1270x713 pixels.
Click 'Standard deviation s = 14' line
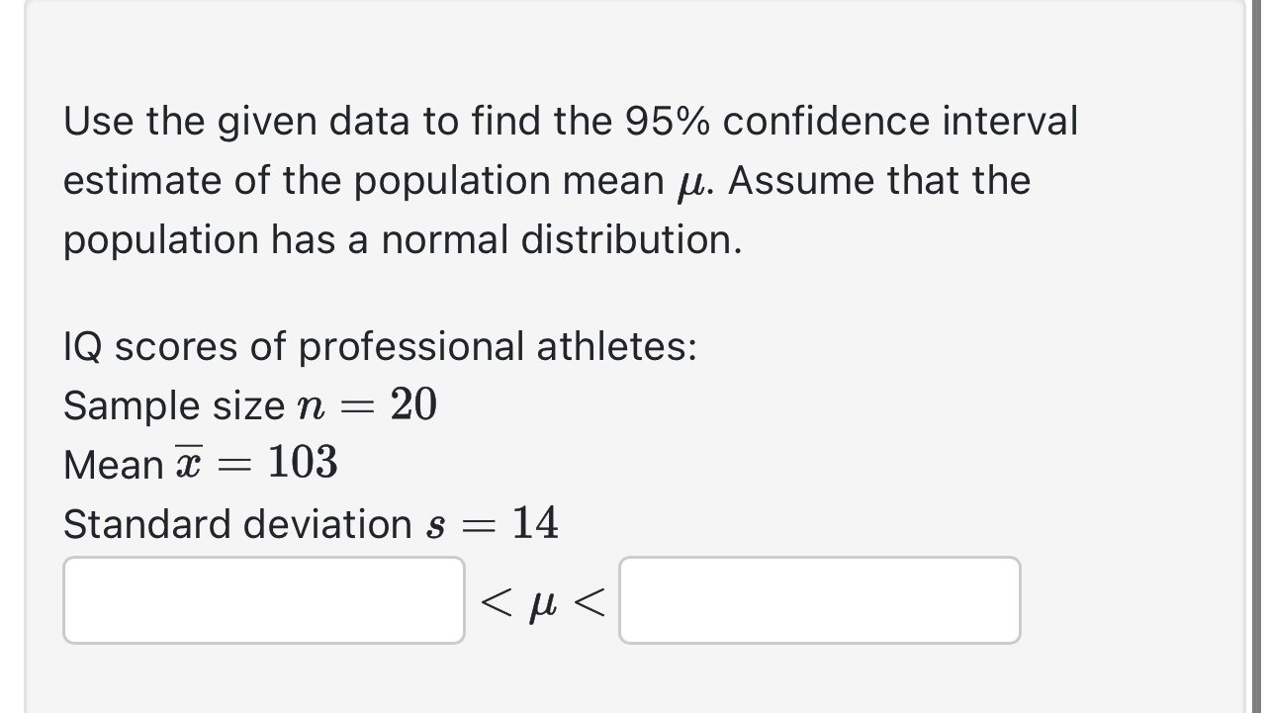click(310, 524)
